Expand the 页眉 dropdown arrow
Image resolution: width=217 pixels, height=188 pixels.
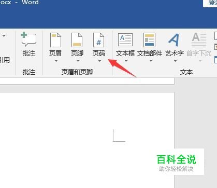(x=56, y=61)
